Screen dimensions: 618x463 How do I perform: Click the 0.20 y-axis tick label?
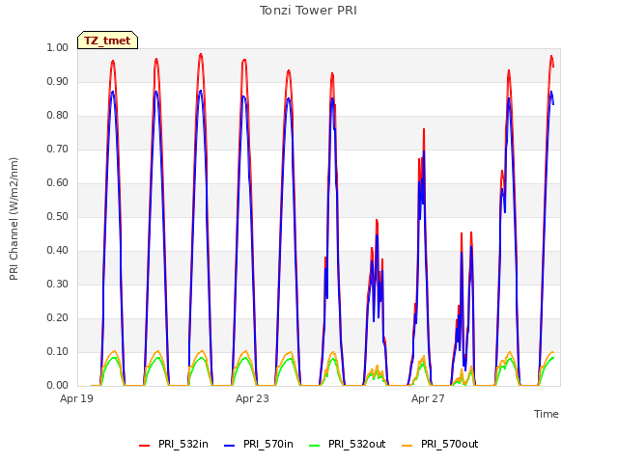pos(58,317)
